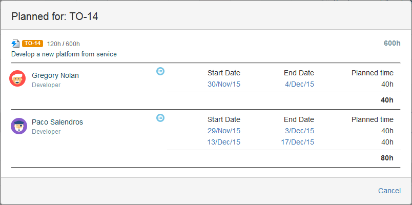Screen dimensions: 412x205
Task: Select Paco's start date 29/Nov/15
Action: 224,131
